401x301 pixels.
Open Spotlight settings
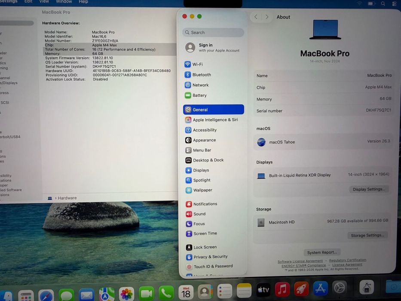coord(213,180)
